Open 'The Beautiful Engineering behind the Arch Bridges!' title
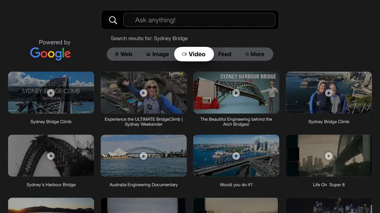The image size is (380, 213). (x=236, y=122)
